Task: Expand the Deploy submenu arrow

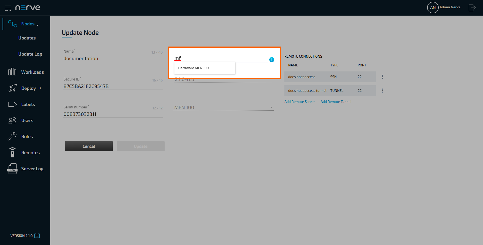Action: point(40,88)
